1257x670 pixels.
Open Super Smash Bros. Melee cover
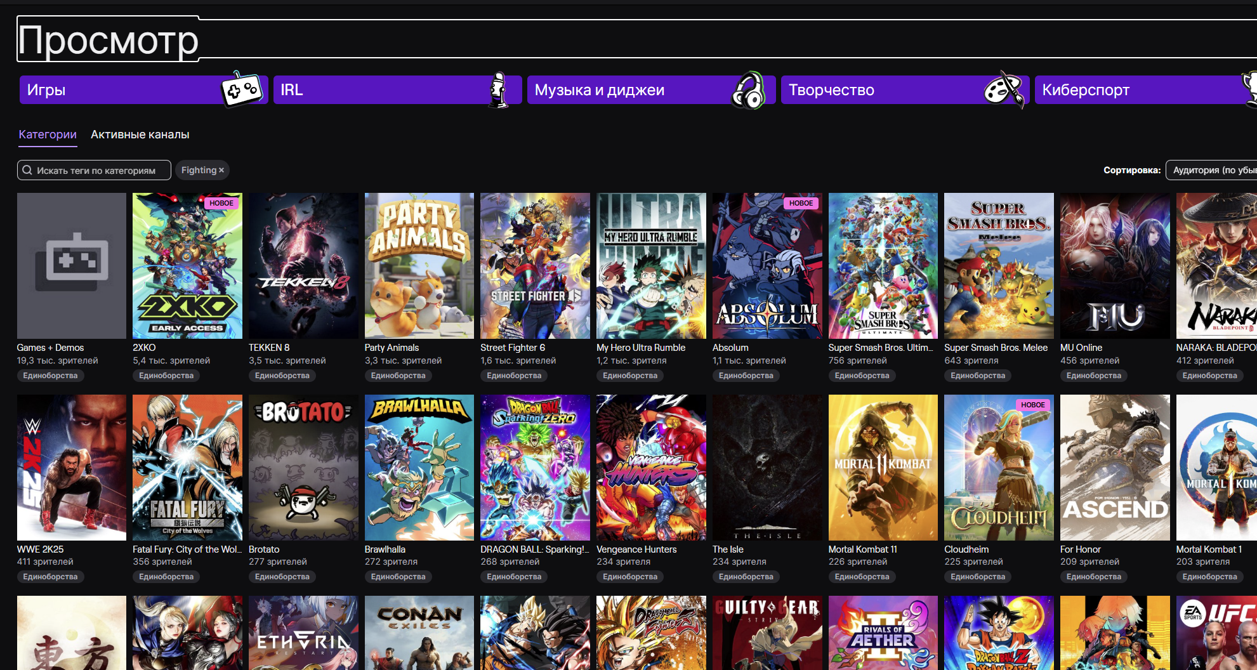(x=999, y=266)
